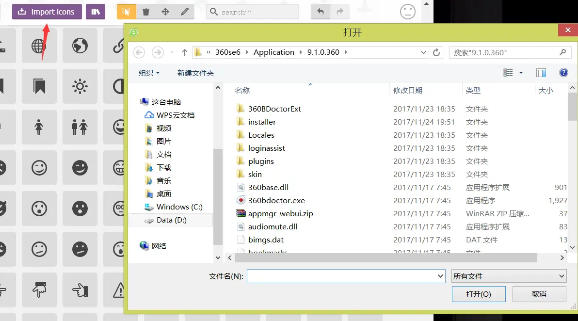Go forward in the file dialog
The image size is (578, 321).
158,52
